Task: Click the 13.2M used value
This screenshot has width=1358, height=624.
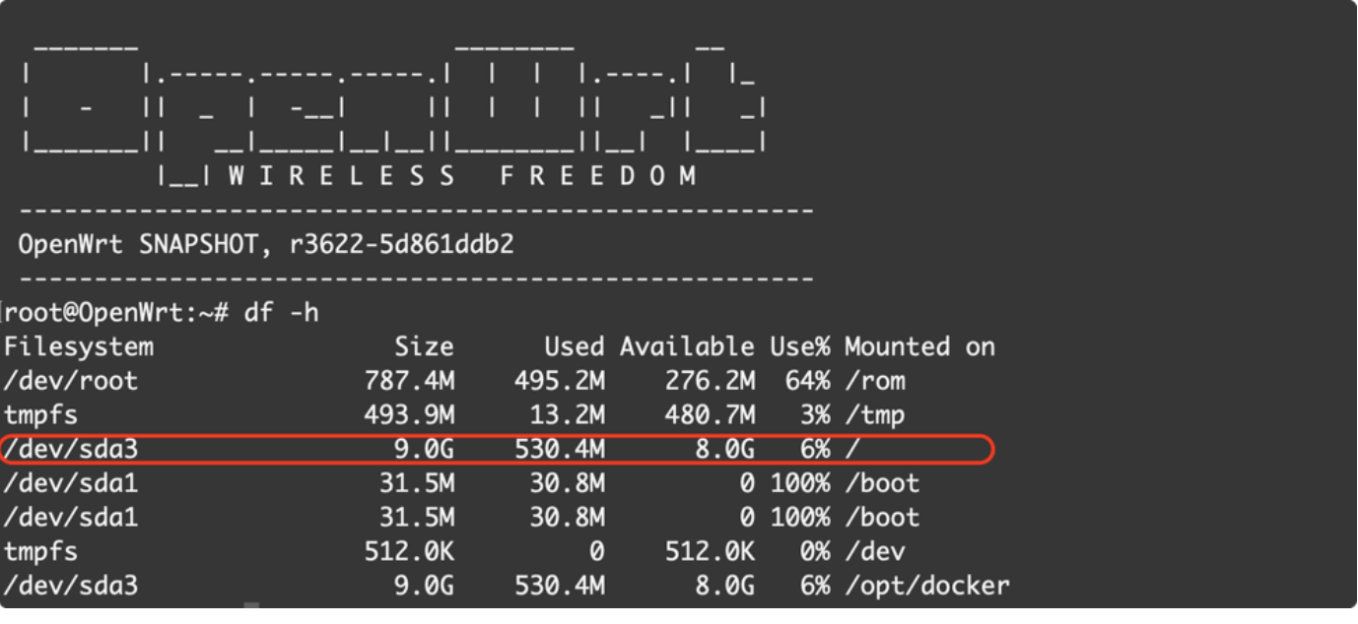Action: click(x=567, y=415)
